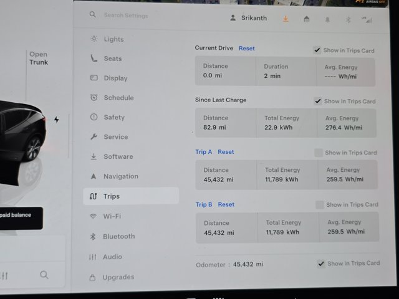Uncheck Current Drive Show in Trips Card

point(317,50)
